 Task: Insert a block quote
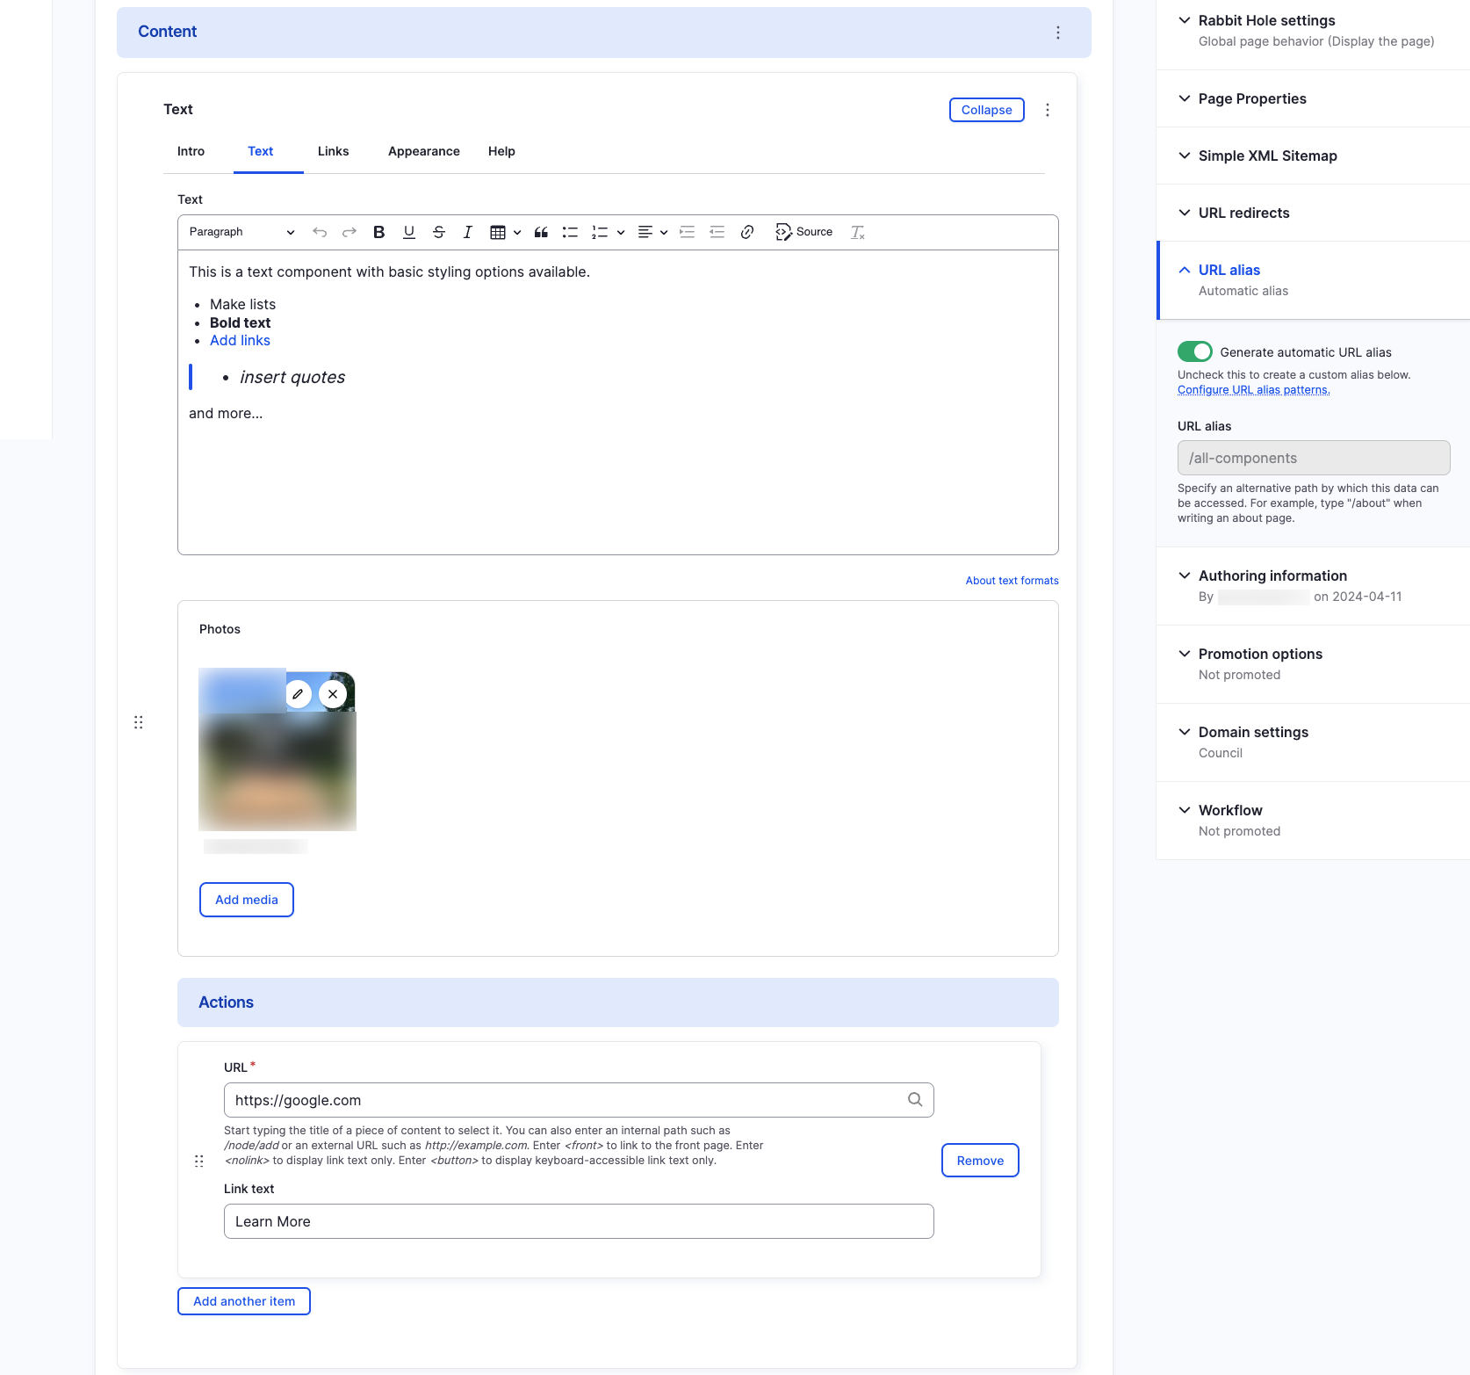click(x=541, y=232)
